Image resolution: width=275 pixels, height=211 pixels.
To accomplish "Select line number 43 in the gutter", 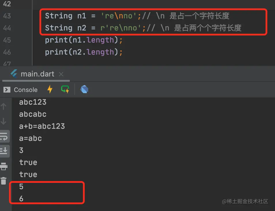I will tap(8, 16).
